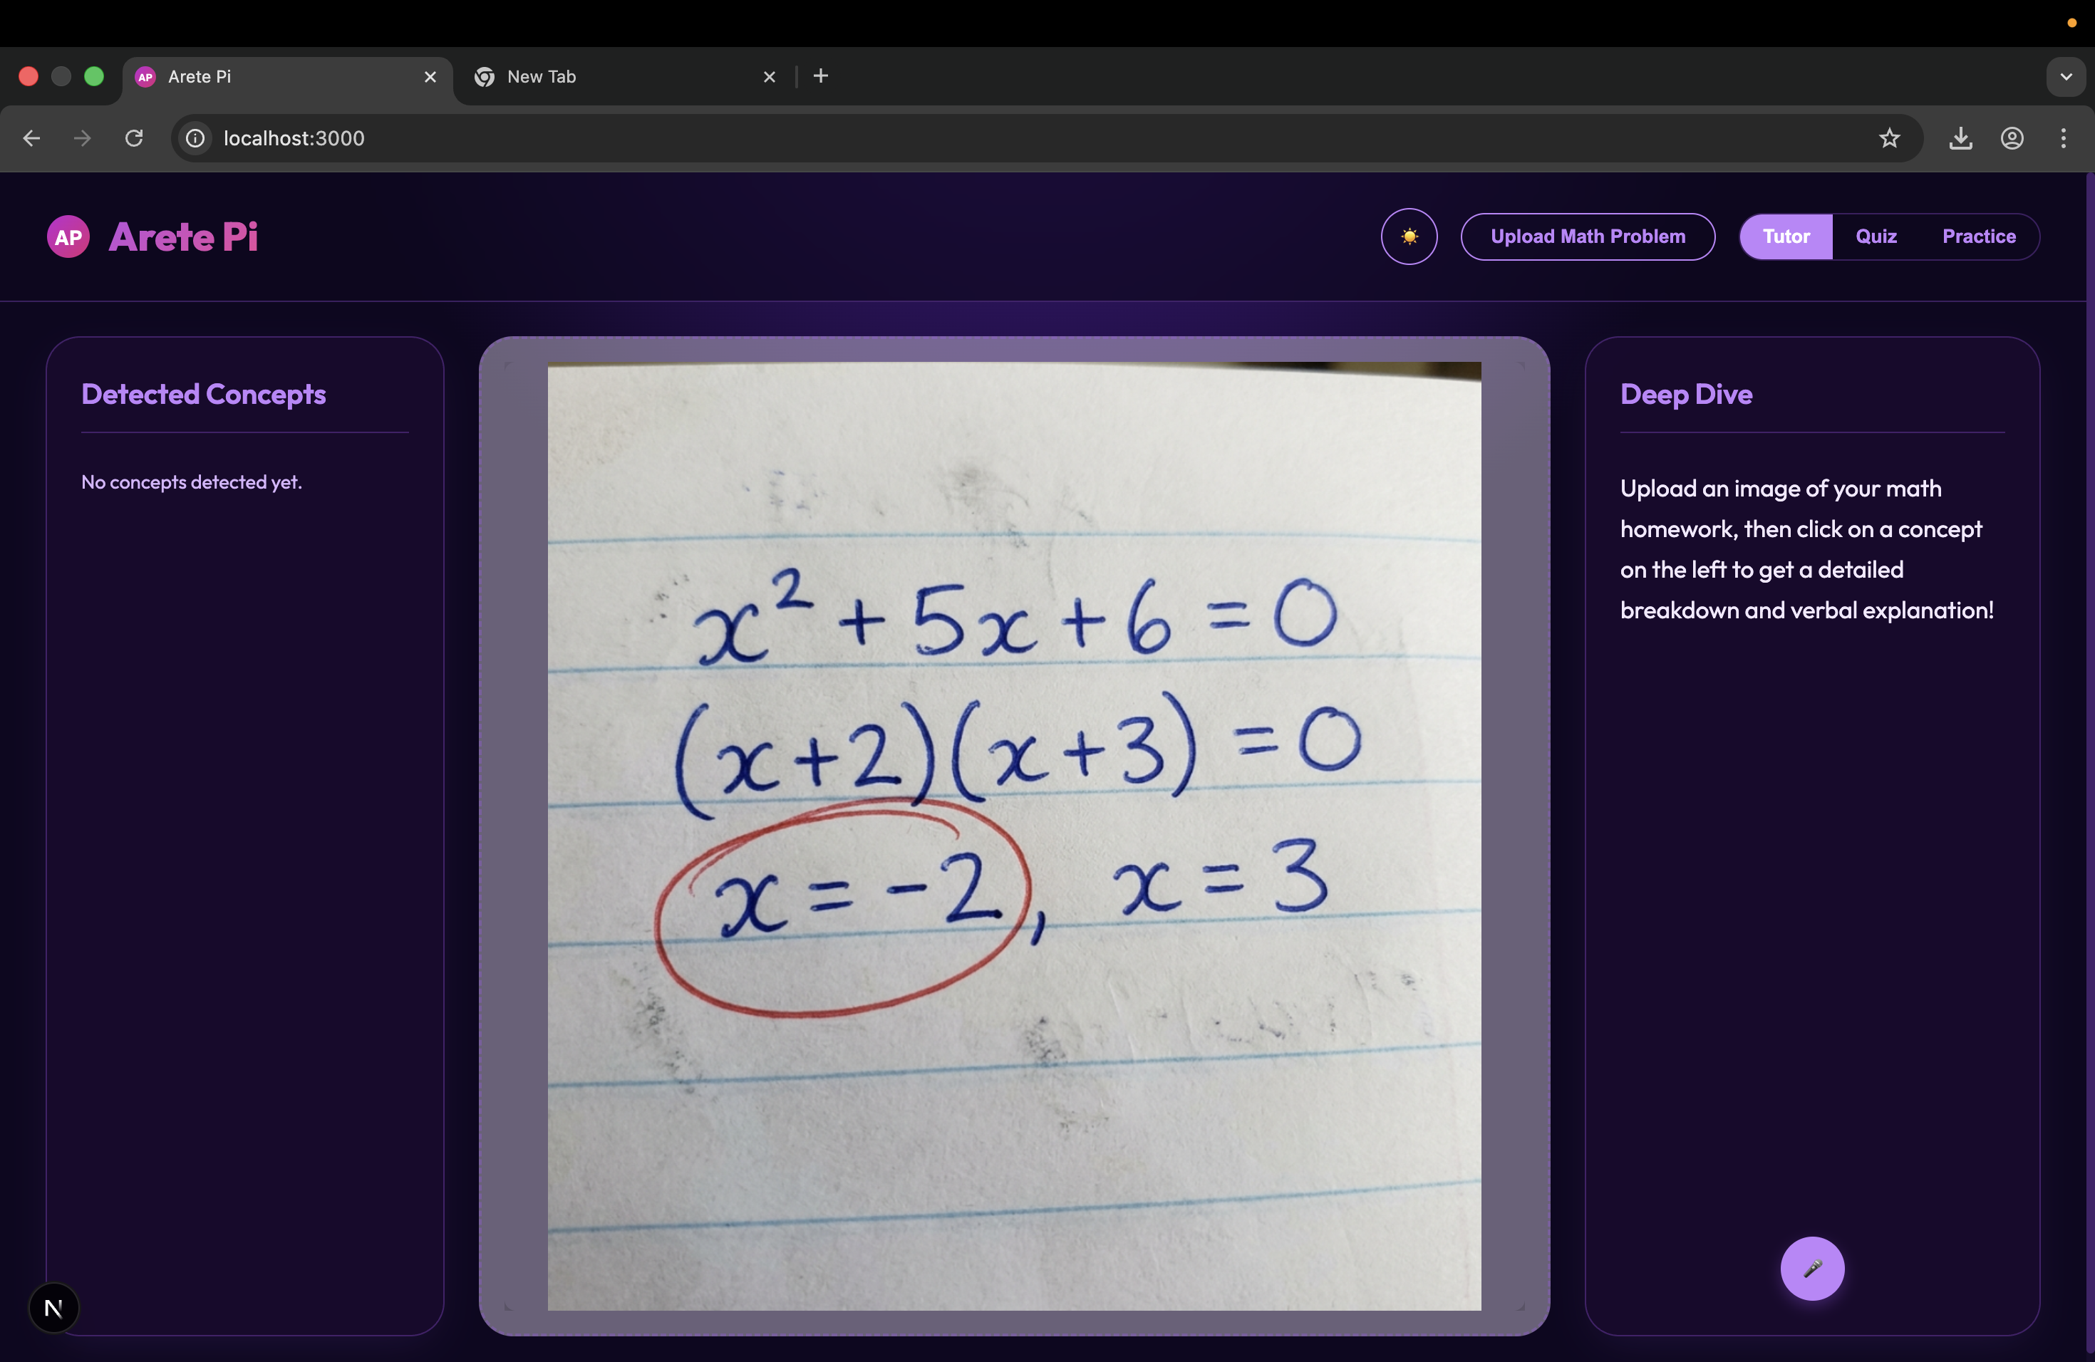Open browser downloads

click(x=1960, y=138)
